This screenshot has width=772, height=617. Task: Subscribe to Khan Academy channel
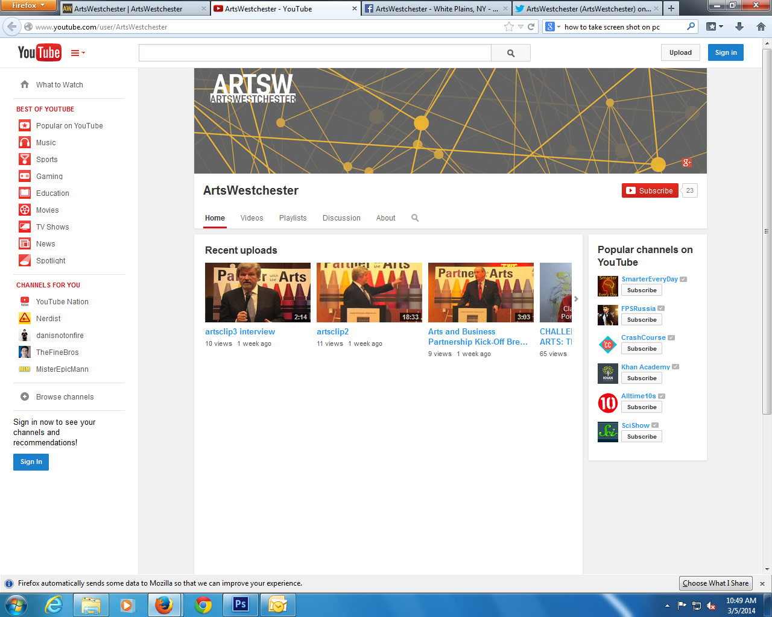click(642, 378)
